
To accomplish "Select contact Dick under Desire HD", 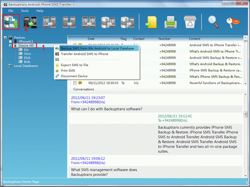I will tap(27, 58).
